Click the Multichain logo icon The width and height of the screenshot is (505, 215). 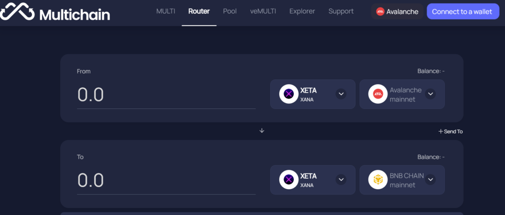(16, 11)
